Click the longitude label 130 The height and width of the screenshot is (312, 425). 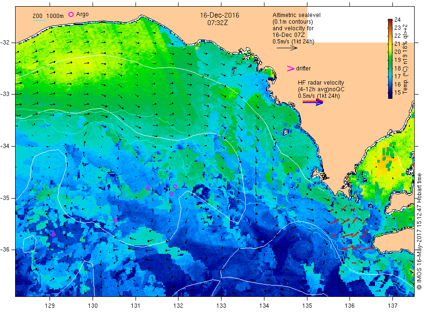pyautogui.click(x=93, y=306)
